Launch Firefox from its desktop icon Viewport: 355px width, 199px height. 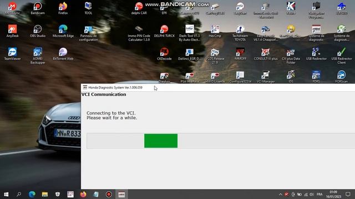63,8
